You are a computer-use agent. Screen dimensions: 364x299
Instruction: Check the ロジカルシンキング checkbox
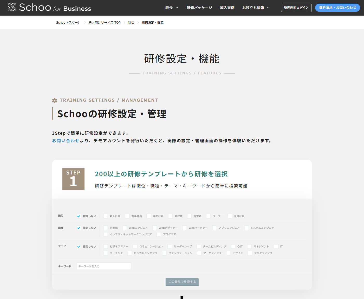tap(129, 253)
